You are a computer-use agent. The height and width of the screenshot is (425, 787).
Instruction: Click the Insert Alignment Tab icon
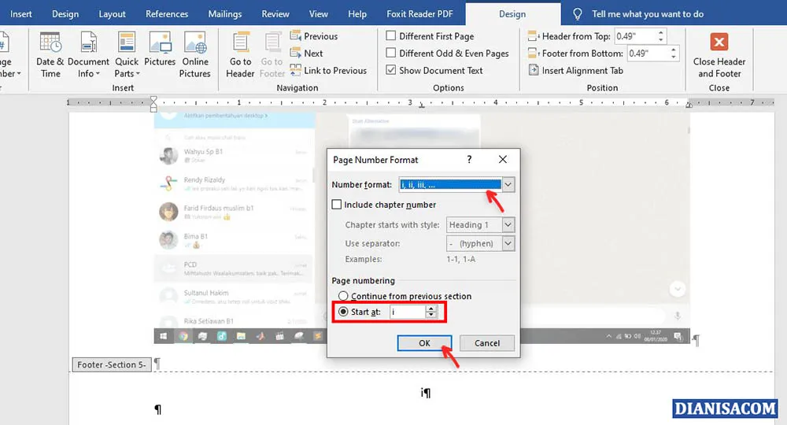534,71
